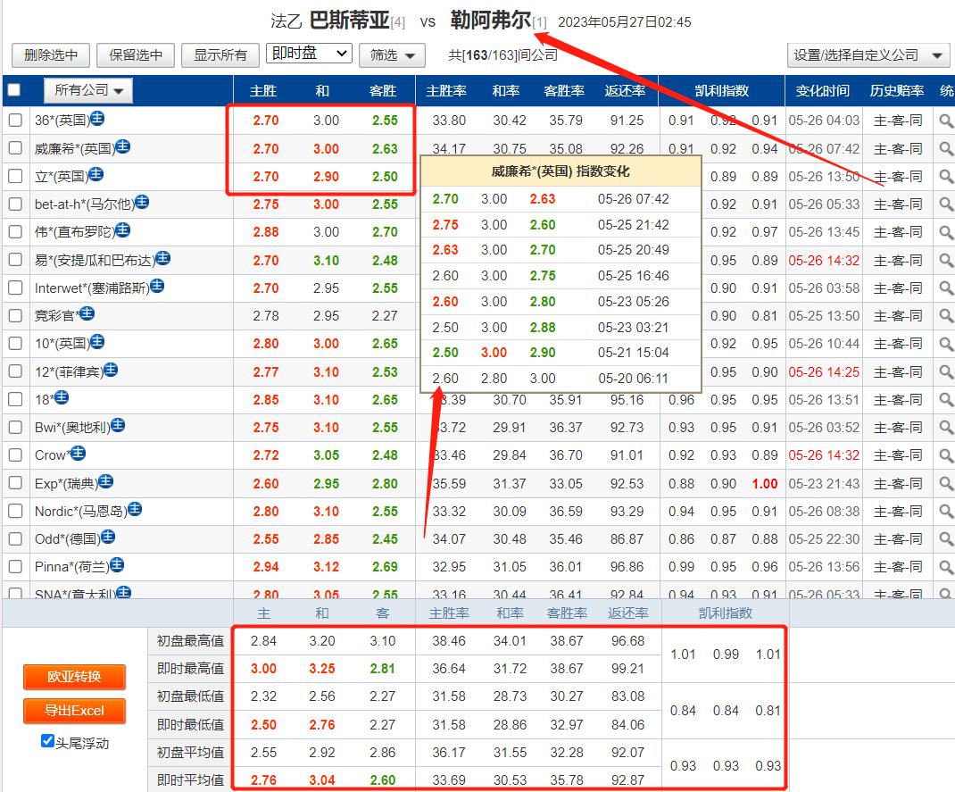Open the 所有公司 company dropdown

click(x=88, y=91)
